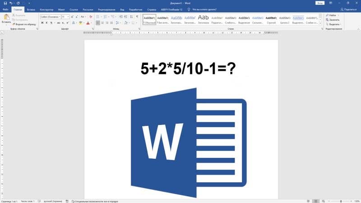
Task: Expand the Styles gallery More arrow
Action: 320,23
